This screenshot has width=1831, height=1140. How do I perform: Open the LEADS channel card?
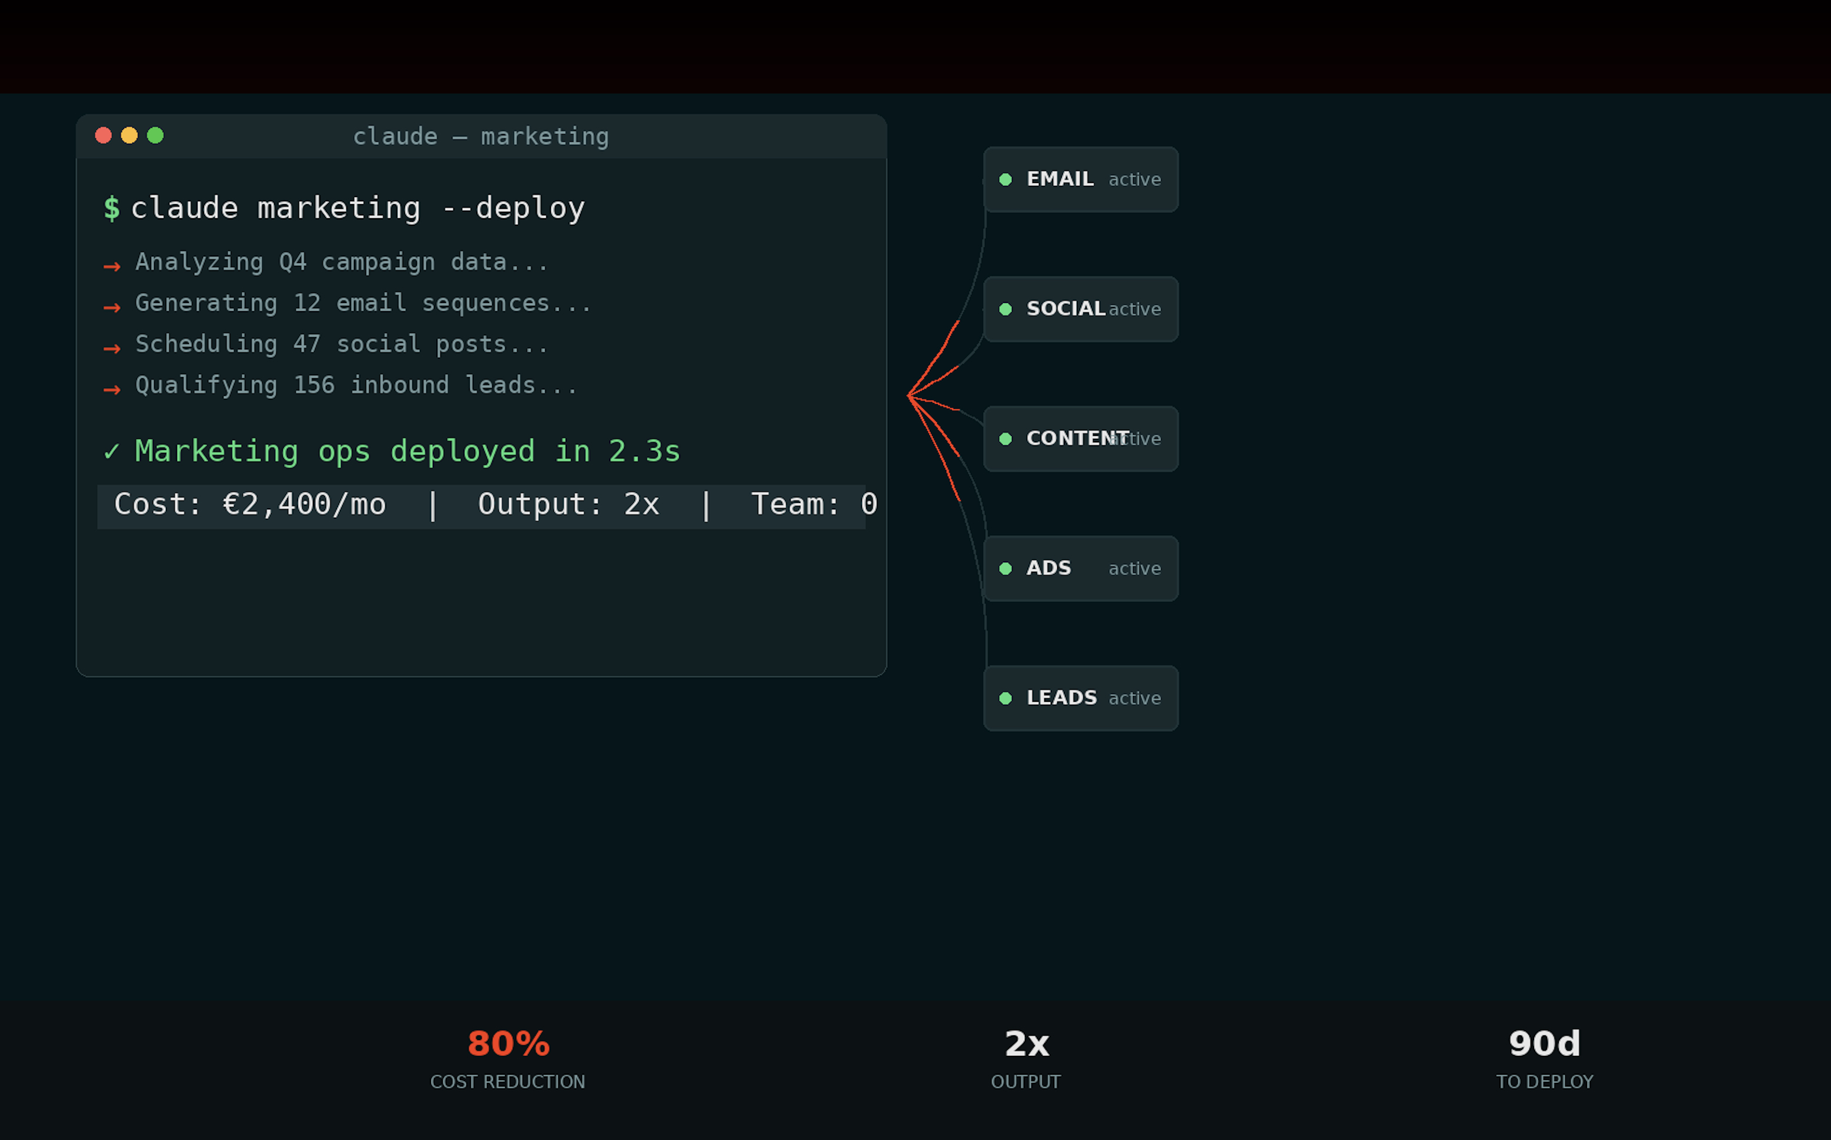pos(1081,698)
